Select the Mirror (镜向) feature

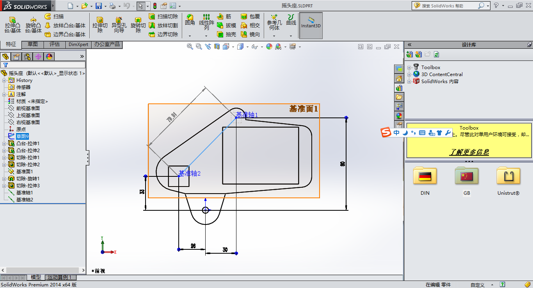click(x=250, y=34)
